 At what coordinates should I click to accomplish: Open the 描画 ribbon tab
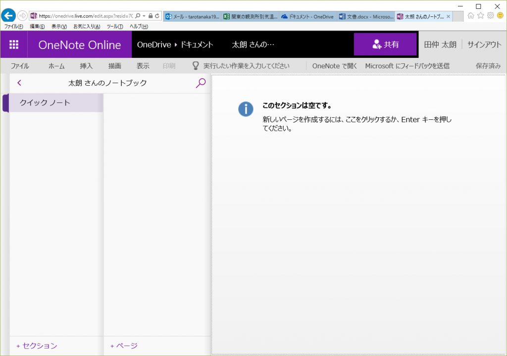click(114, 66)
